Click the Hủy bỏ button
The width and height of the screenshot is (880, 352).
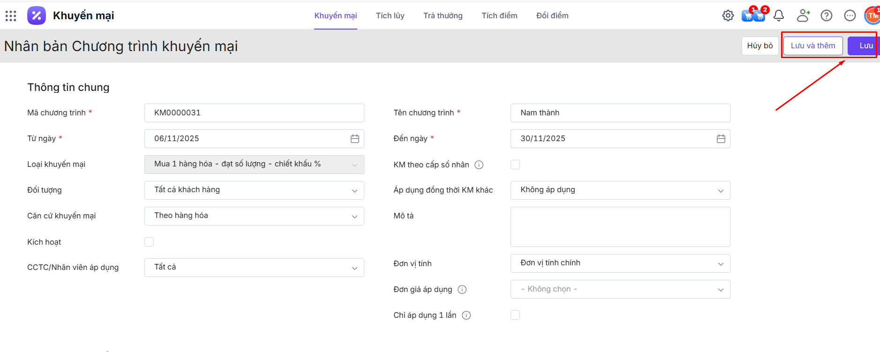[760, 46]
